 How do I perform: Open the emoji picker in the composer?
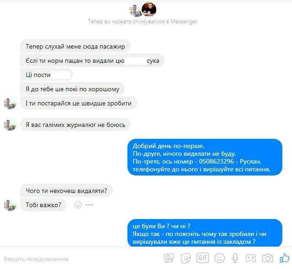220,258
